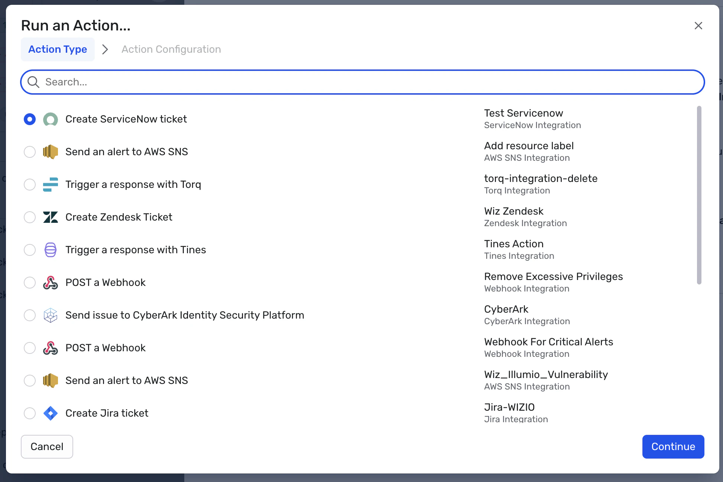This screenshot has height=482, width=723.
Task: Click the CyberArk logo icon
Action: point(51,315)
